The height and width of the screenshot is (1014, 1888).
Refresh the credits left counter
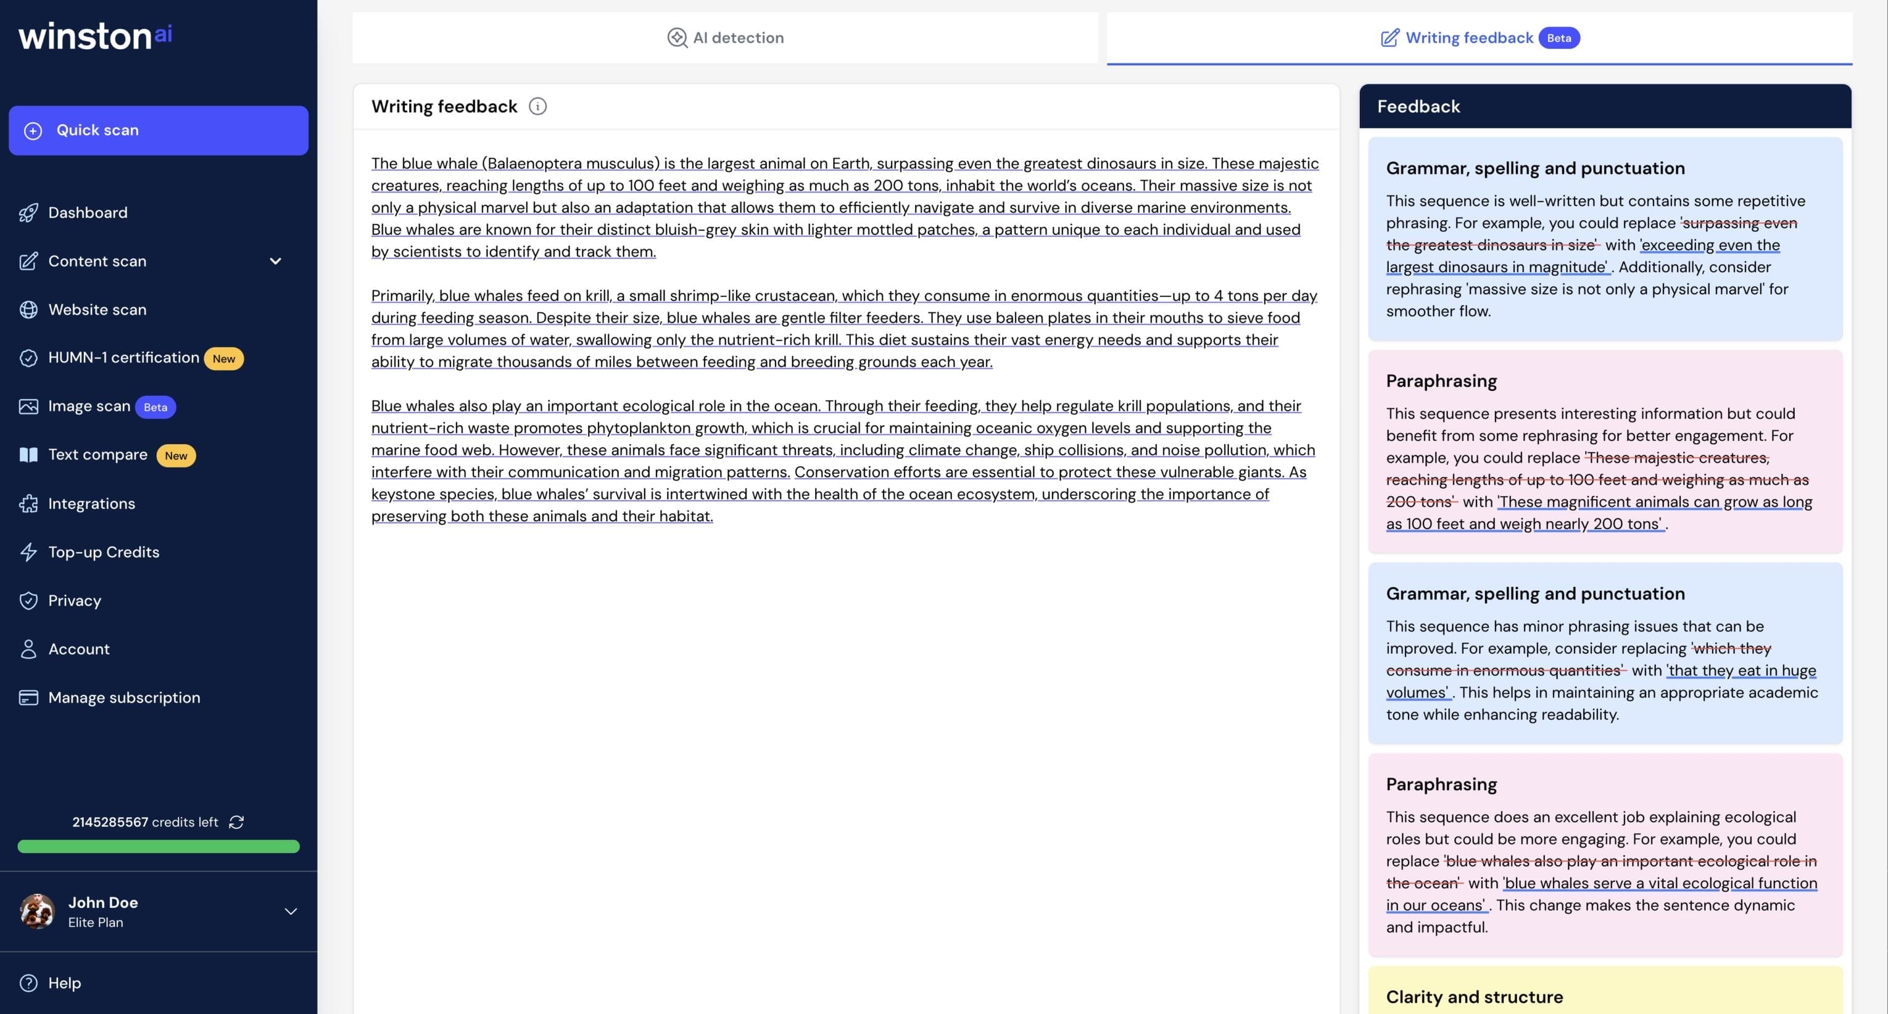click(236, 822)
